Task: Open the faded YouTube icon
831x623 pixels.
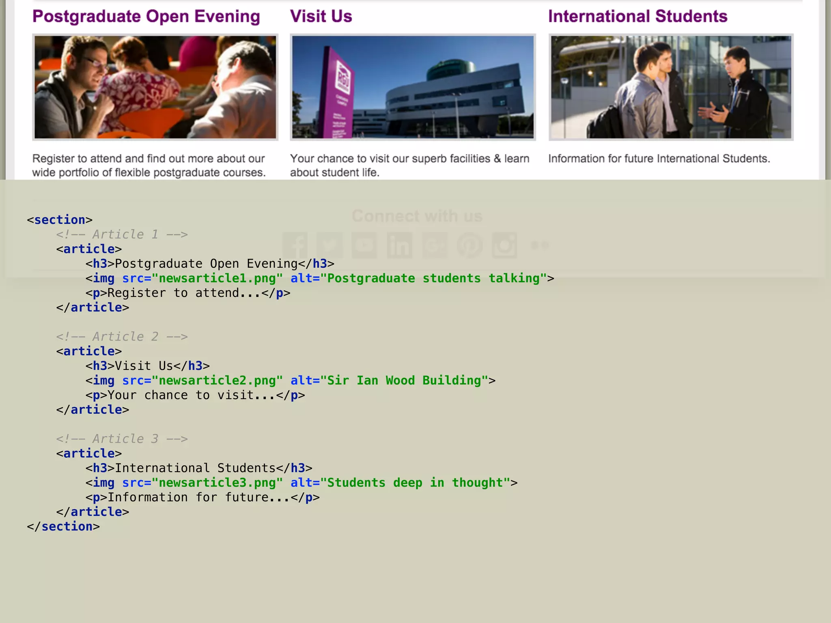Action: 364,245
